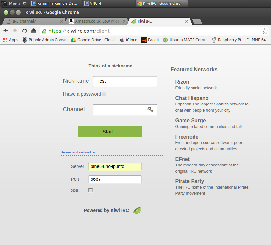Open Pi-hole Admin Console bookmark
Image resolution: width=271 pixels, height=245 pixels.
(44, 40)
